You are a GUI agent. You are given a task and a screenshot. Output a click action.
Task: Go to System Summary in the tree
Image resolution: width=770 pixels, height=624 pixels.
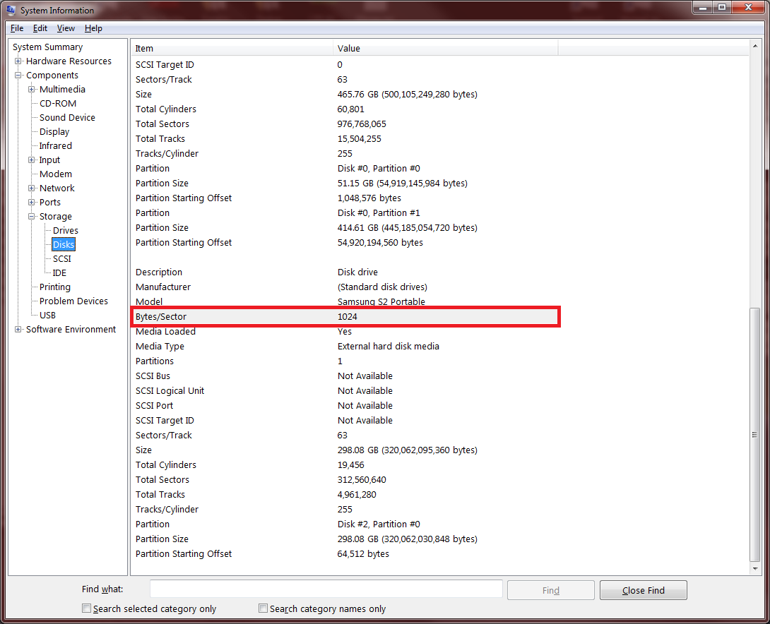point(47,47)
